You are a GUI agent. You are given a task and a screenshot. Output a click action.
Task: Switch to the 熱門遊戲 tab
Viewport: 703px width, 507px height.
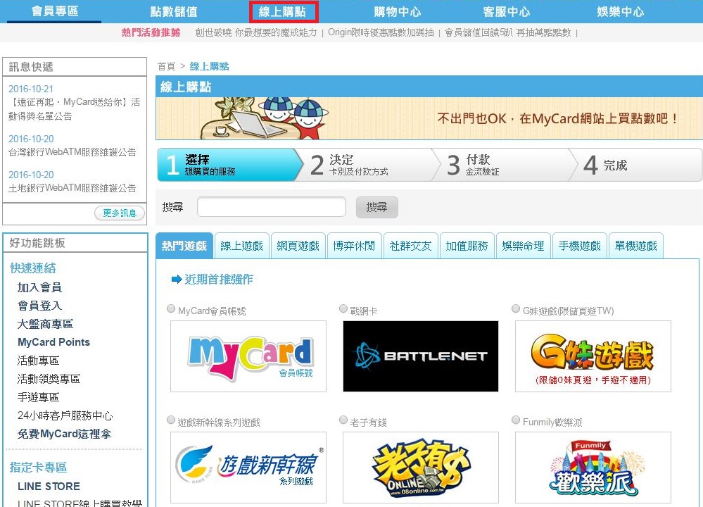coord(184,246)
